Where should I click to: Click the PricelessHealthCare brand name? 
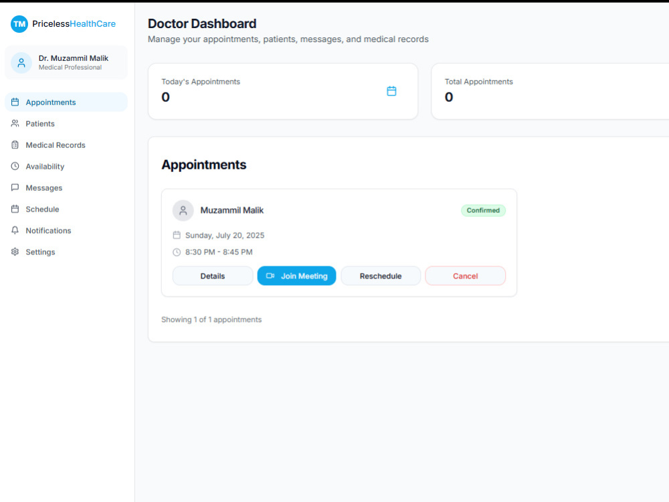74,24
